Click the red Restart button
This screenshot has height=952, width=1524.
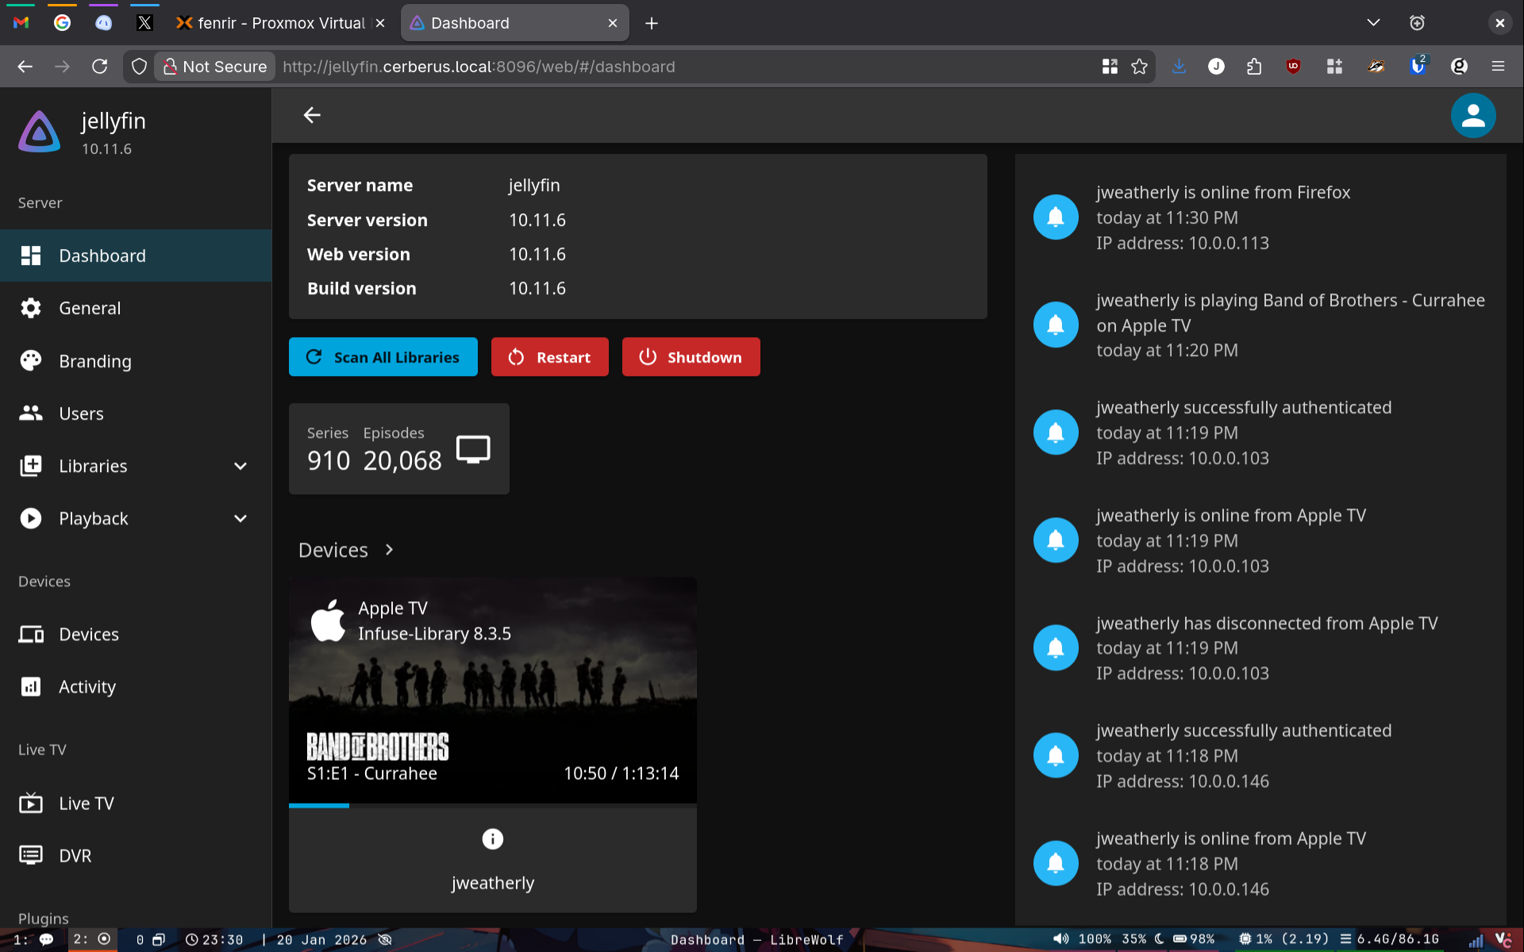point(549,357)
